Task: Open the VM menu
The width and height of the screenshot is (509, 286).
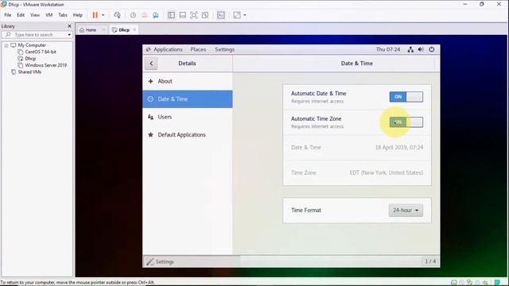Action: (x=49, y=15)
